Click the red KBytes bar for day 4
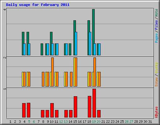 pyautogui.click(x=24, y=110)
